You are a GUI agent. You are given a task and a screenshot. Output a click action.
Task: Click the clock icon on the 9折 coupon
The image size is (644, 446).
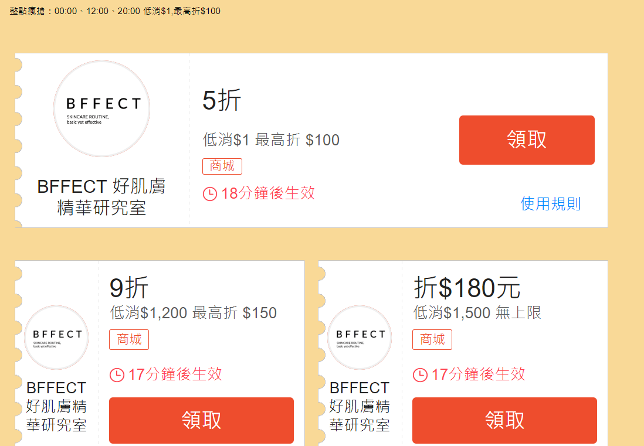(x=117, y=374)
